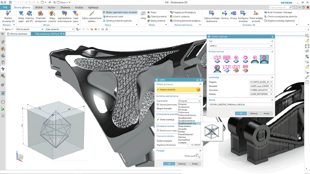Click OK in Utwórz operację dialog
The height and width of the screenshot is (174, 310).
tap(241, 113)
